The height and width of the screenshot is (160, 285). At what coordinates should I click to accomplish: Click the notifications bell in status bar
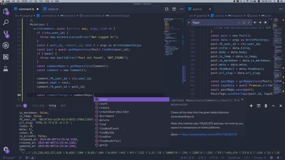pyautogui.click(x=278, y=158)
